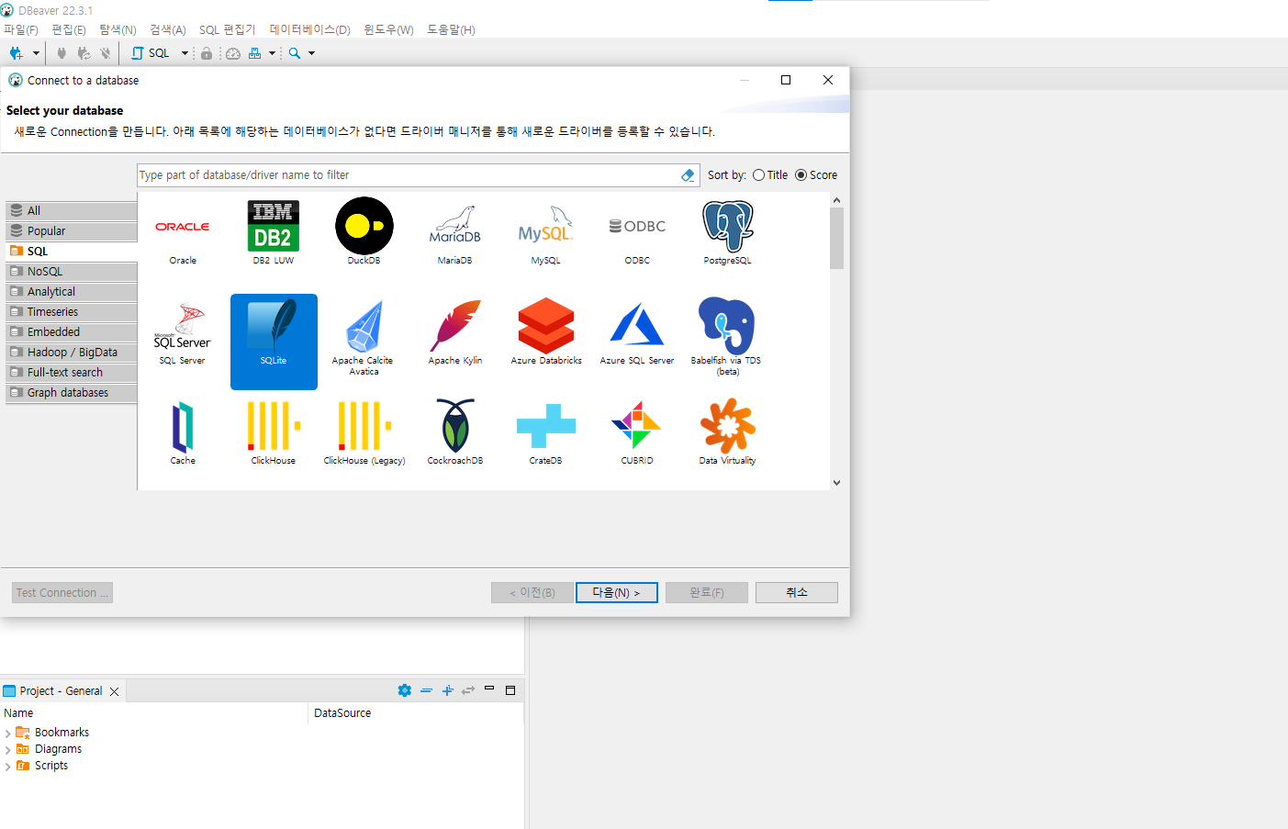Select the Oracle database driver

point(183,233)
